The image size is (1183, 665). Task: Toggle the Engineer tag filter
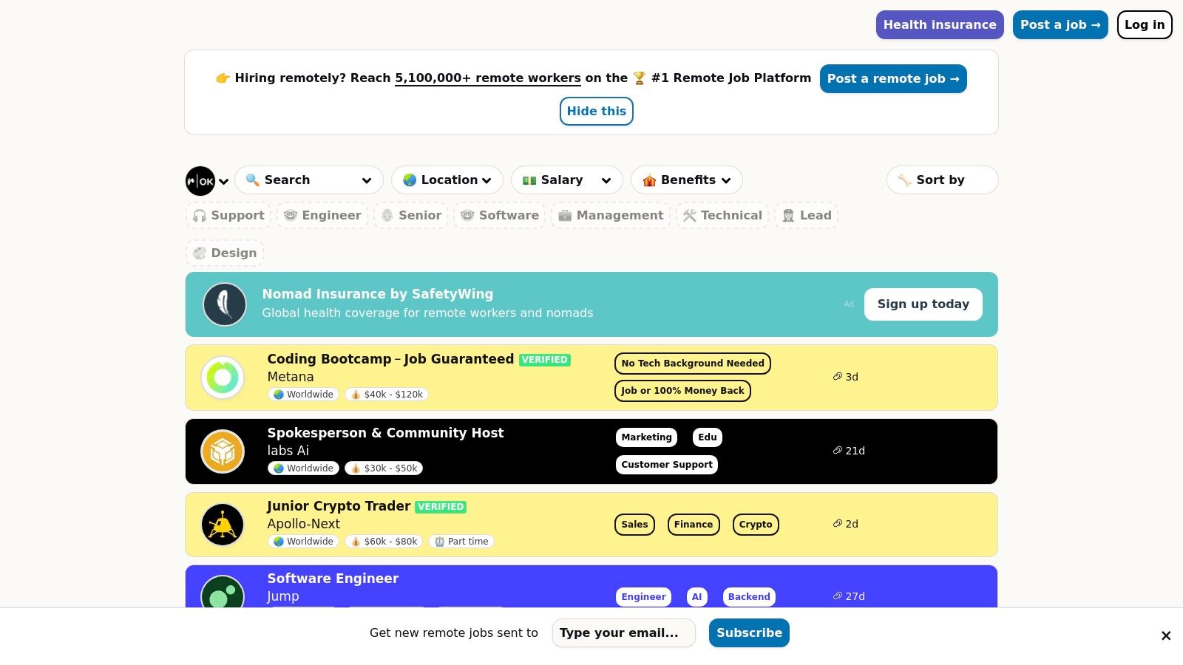coord(322,216)
